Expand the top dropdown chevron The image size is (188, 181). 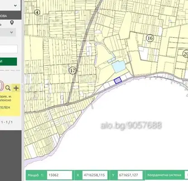(15, 5)
